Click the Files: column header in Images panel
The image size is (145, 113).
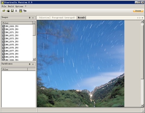point(17,23)
